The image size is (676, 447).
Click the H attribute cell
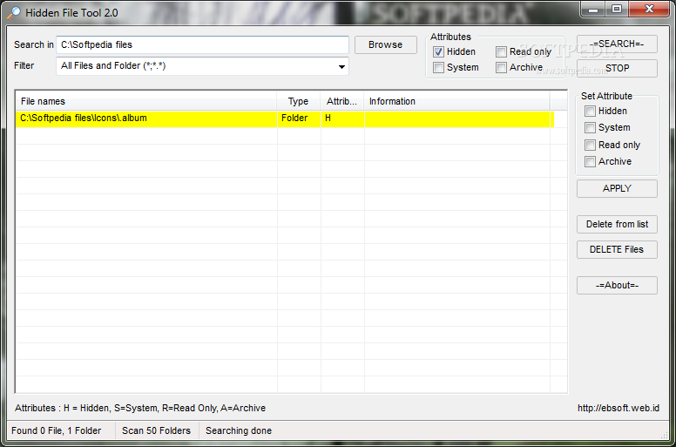tap(342, 119)
